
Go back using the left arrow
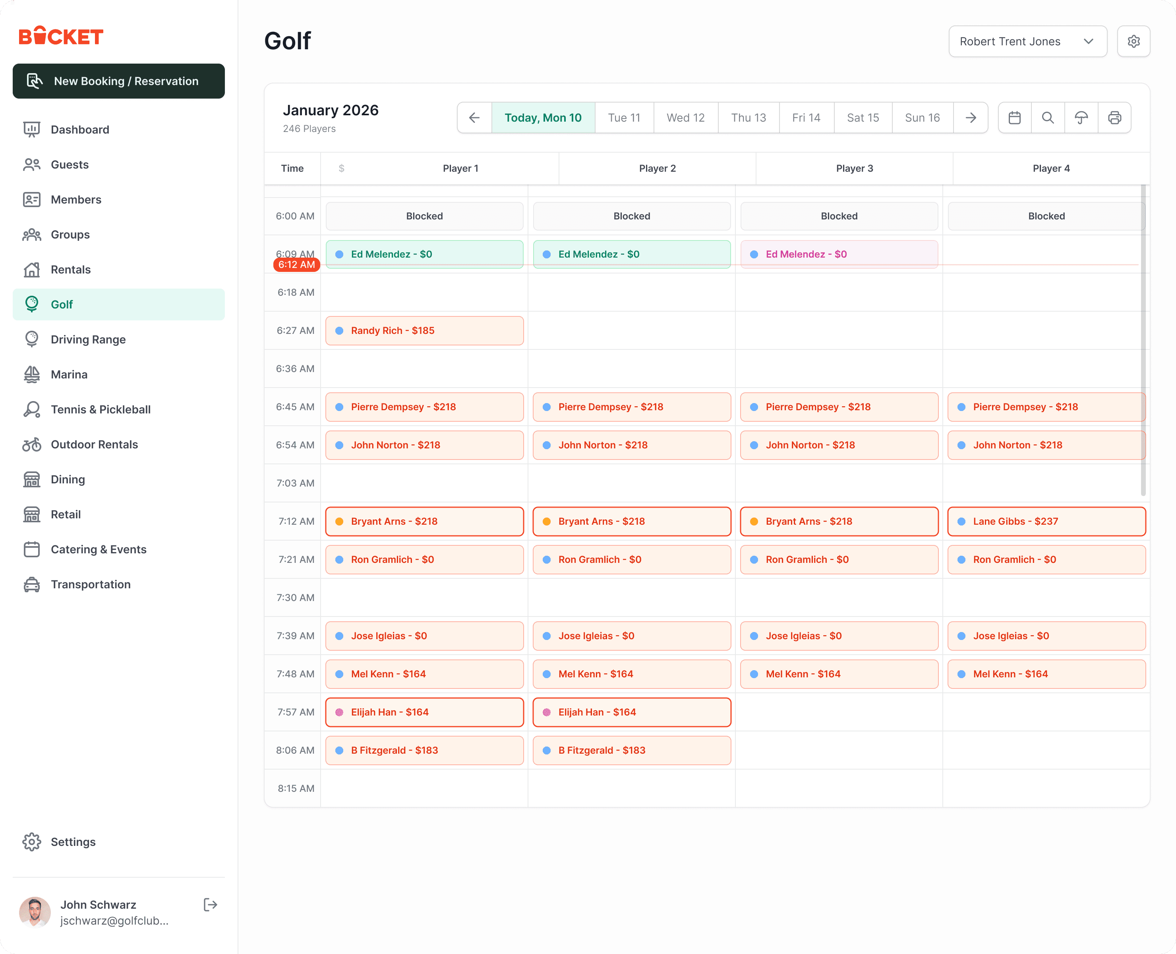[474, 117]
